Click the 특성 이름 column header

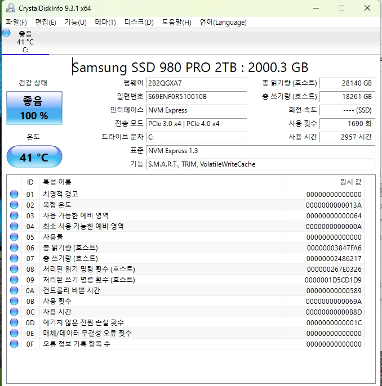[162, 182]
